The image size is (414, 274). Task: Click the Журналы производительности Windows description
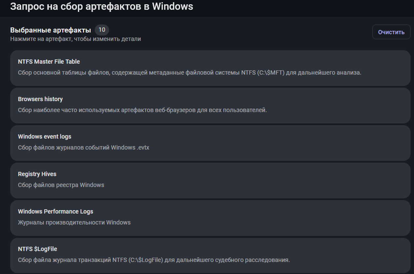pyautogui.click(x=74, y=222)
